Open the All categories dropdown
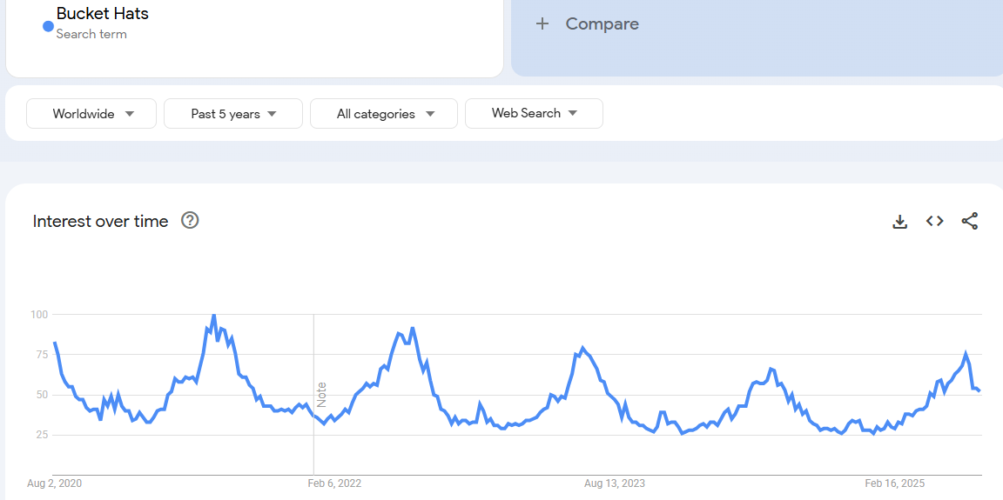The width and height of the screenshot is (1003, 500). (384, 114)
